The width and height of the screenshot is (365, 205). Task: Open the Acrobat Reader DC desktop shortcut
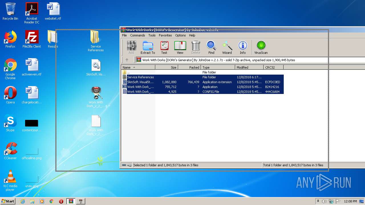(32, 13)
